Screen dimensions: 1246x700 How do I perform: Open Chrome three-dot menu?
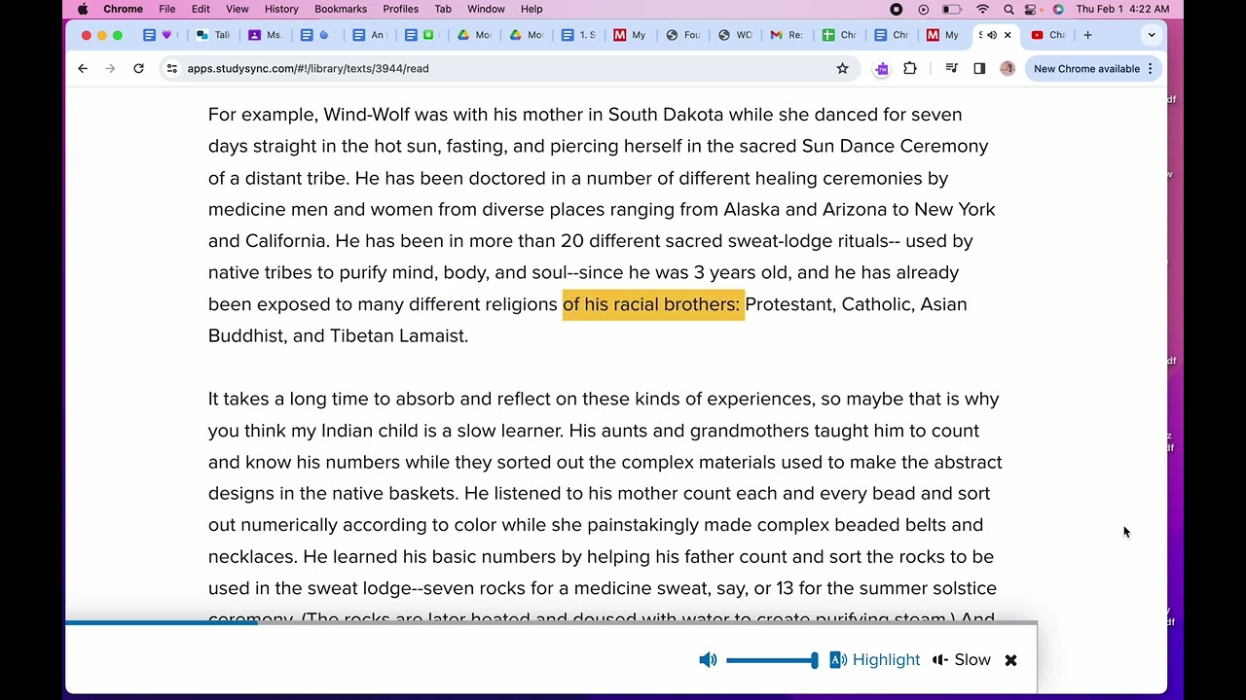coord(1151,68)
